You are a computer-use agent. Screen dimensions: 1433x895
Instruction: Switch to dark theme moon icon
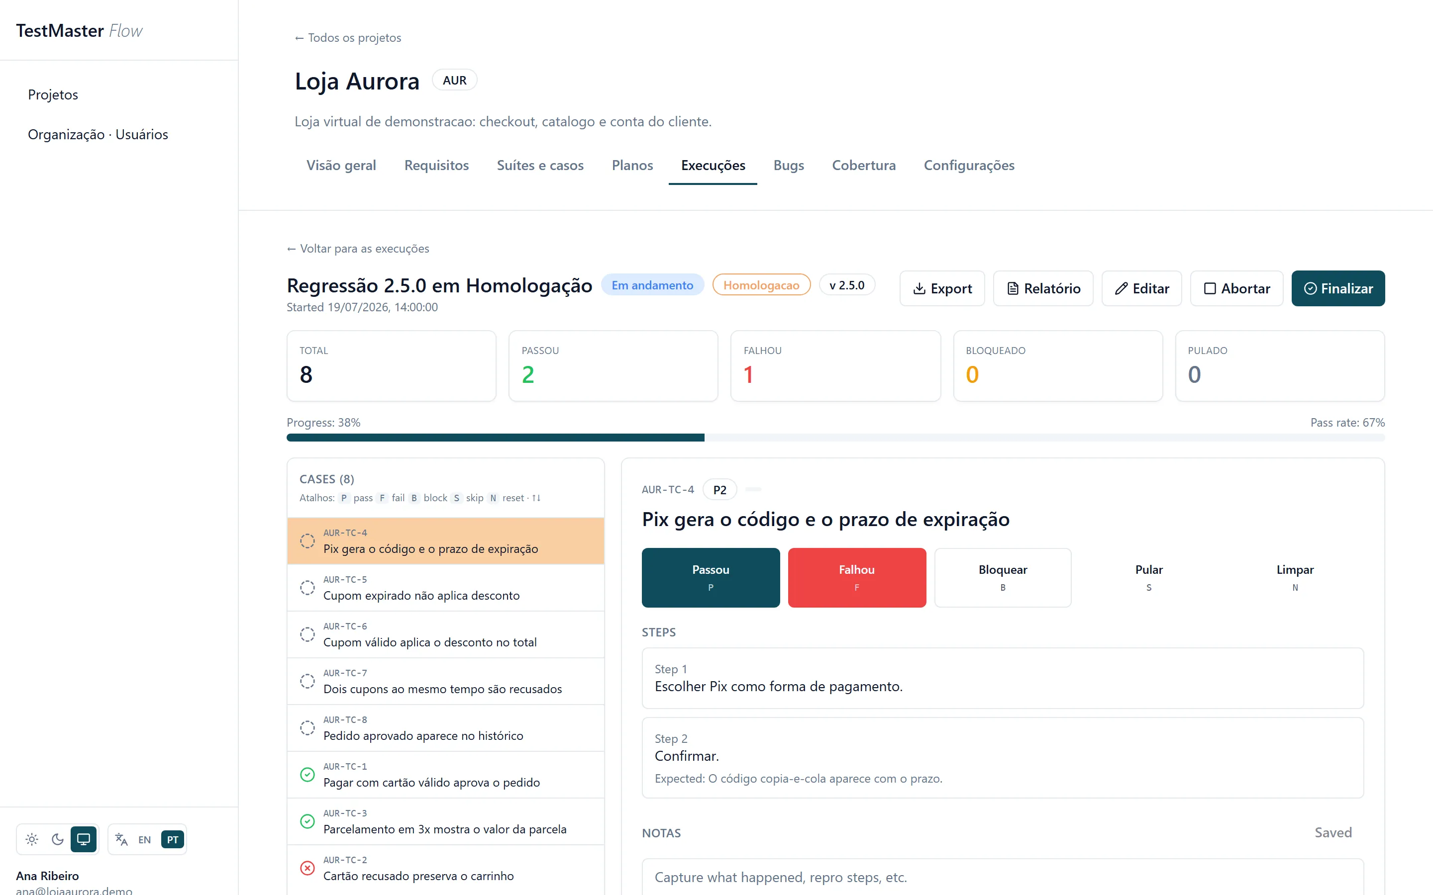(x=57, y=839)
